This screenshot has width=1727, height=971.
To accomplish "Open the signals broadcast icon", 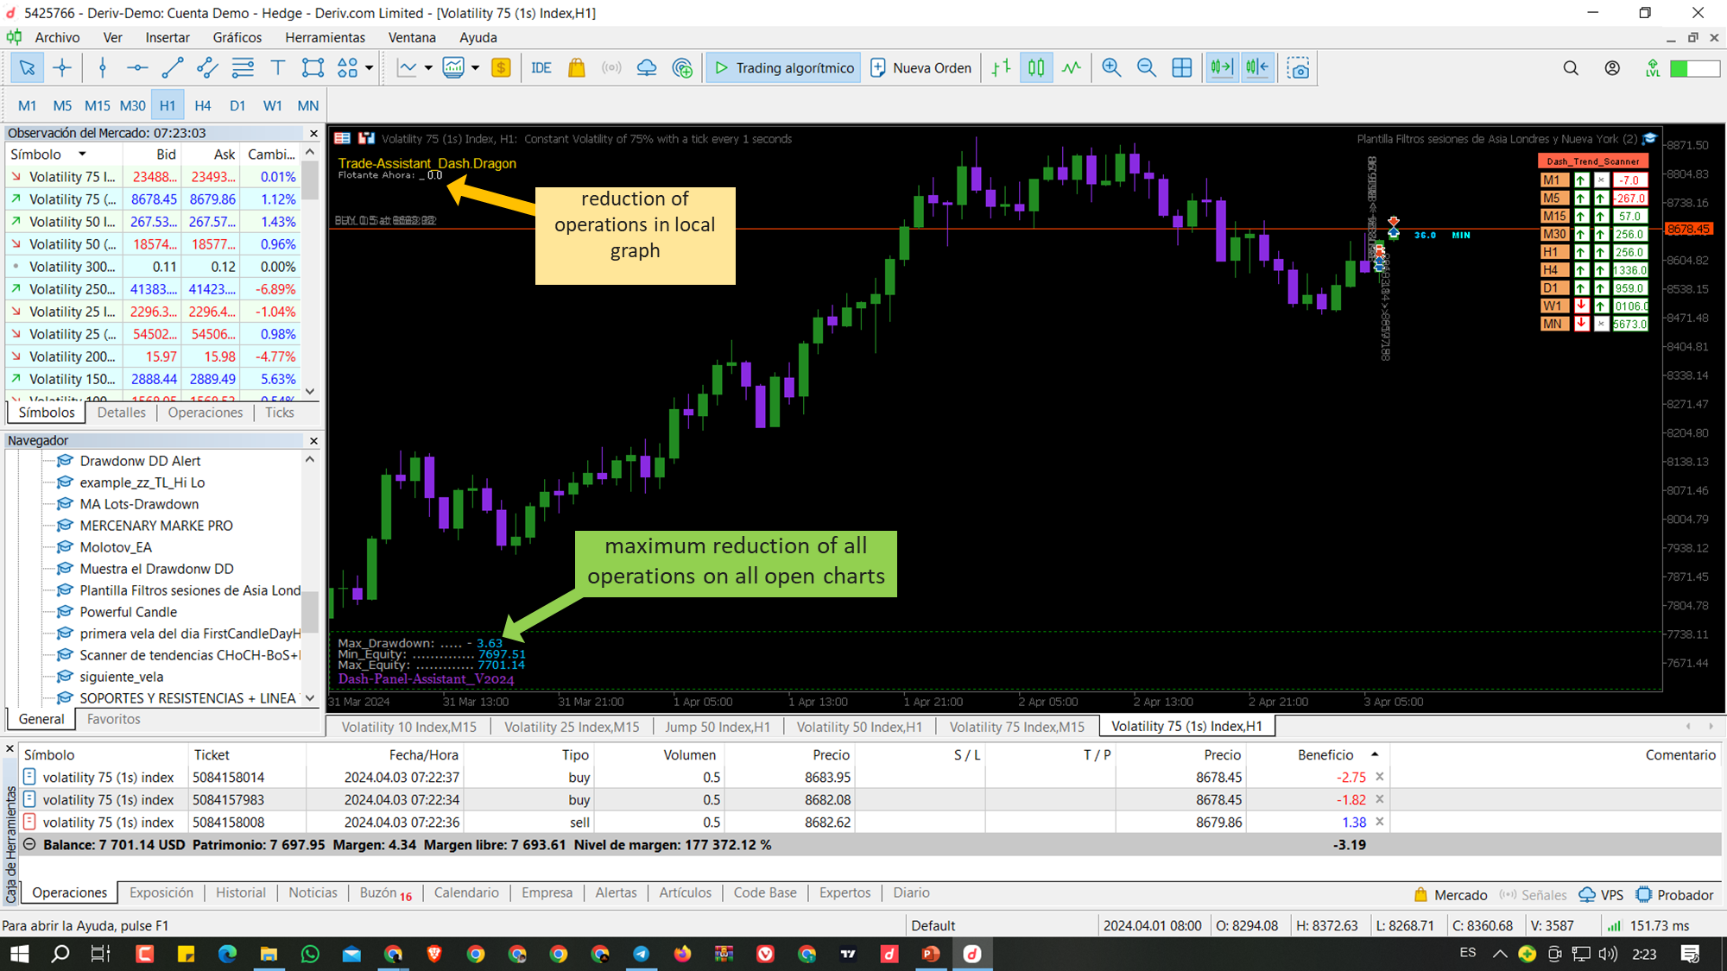I will [611, 68].
